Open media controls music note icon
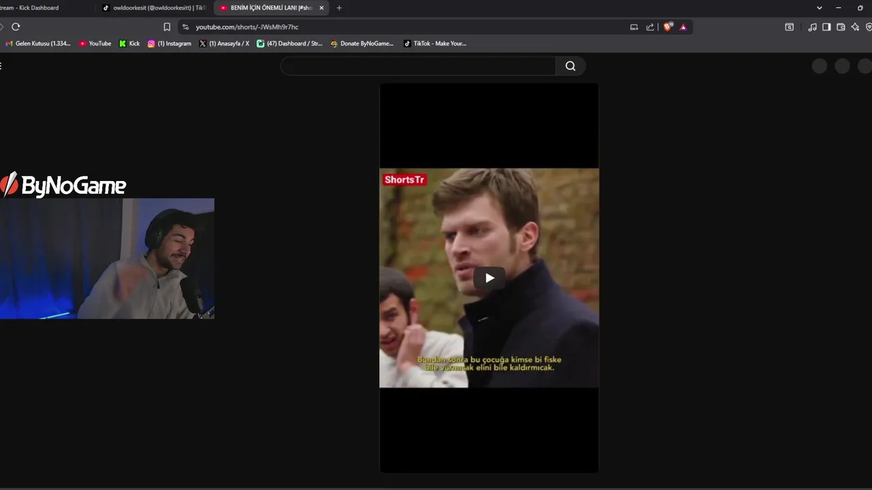The width and height of the screenshot is (872, 490). (x=812, y=27)
